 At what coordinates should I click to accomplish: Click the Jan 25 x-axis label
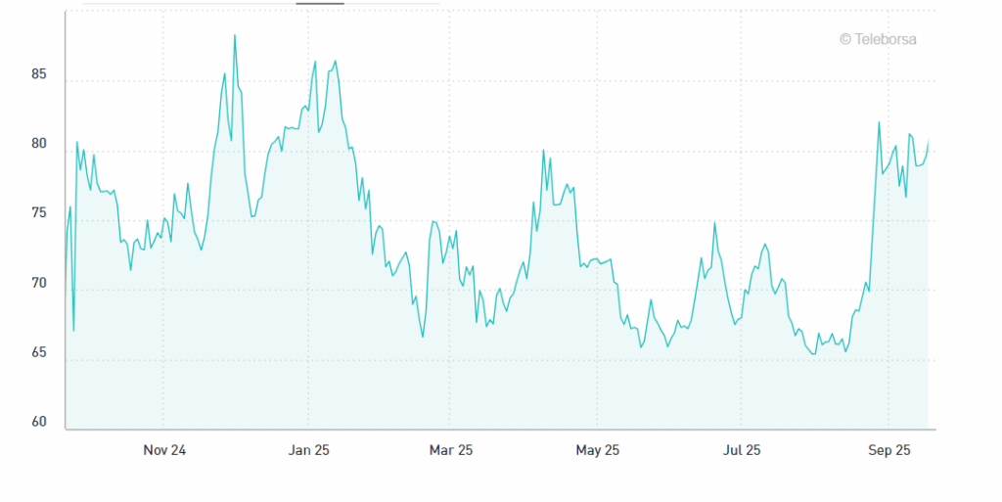tap(308, 450)
